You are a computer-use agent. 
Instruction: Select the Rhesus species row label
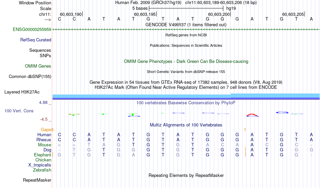pyautogui.click(x=44, y=140)
